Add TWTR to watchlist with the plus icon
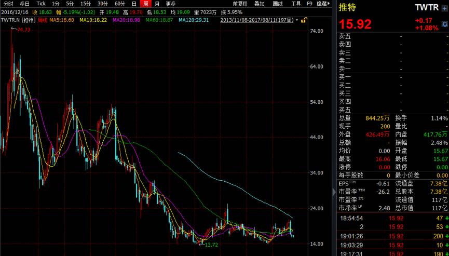 pos(444,8)
